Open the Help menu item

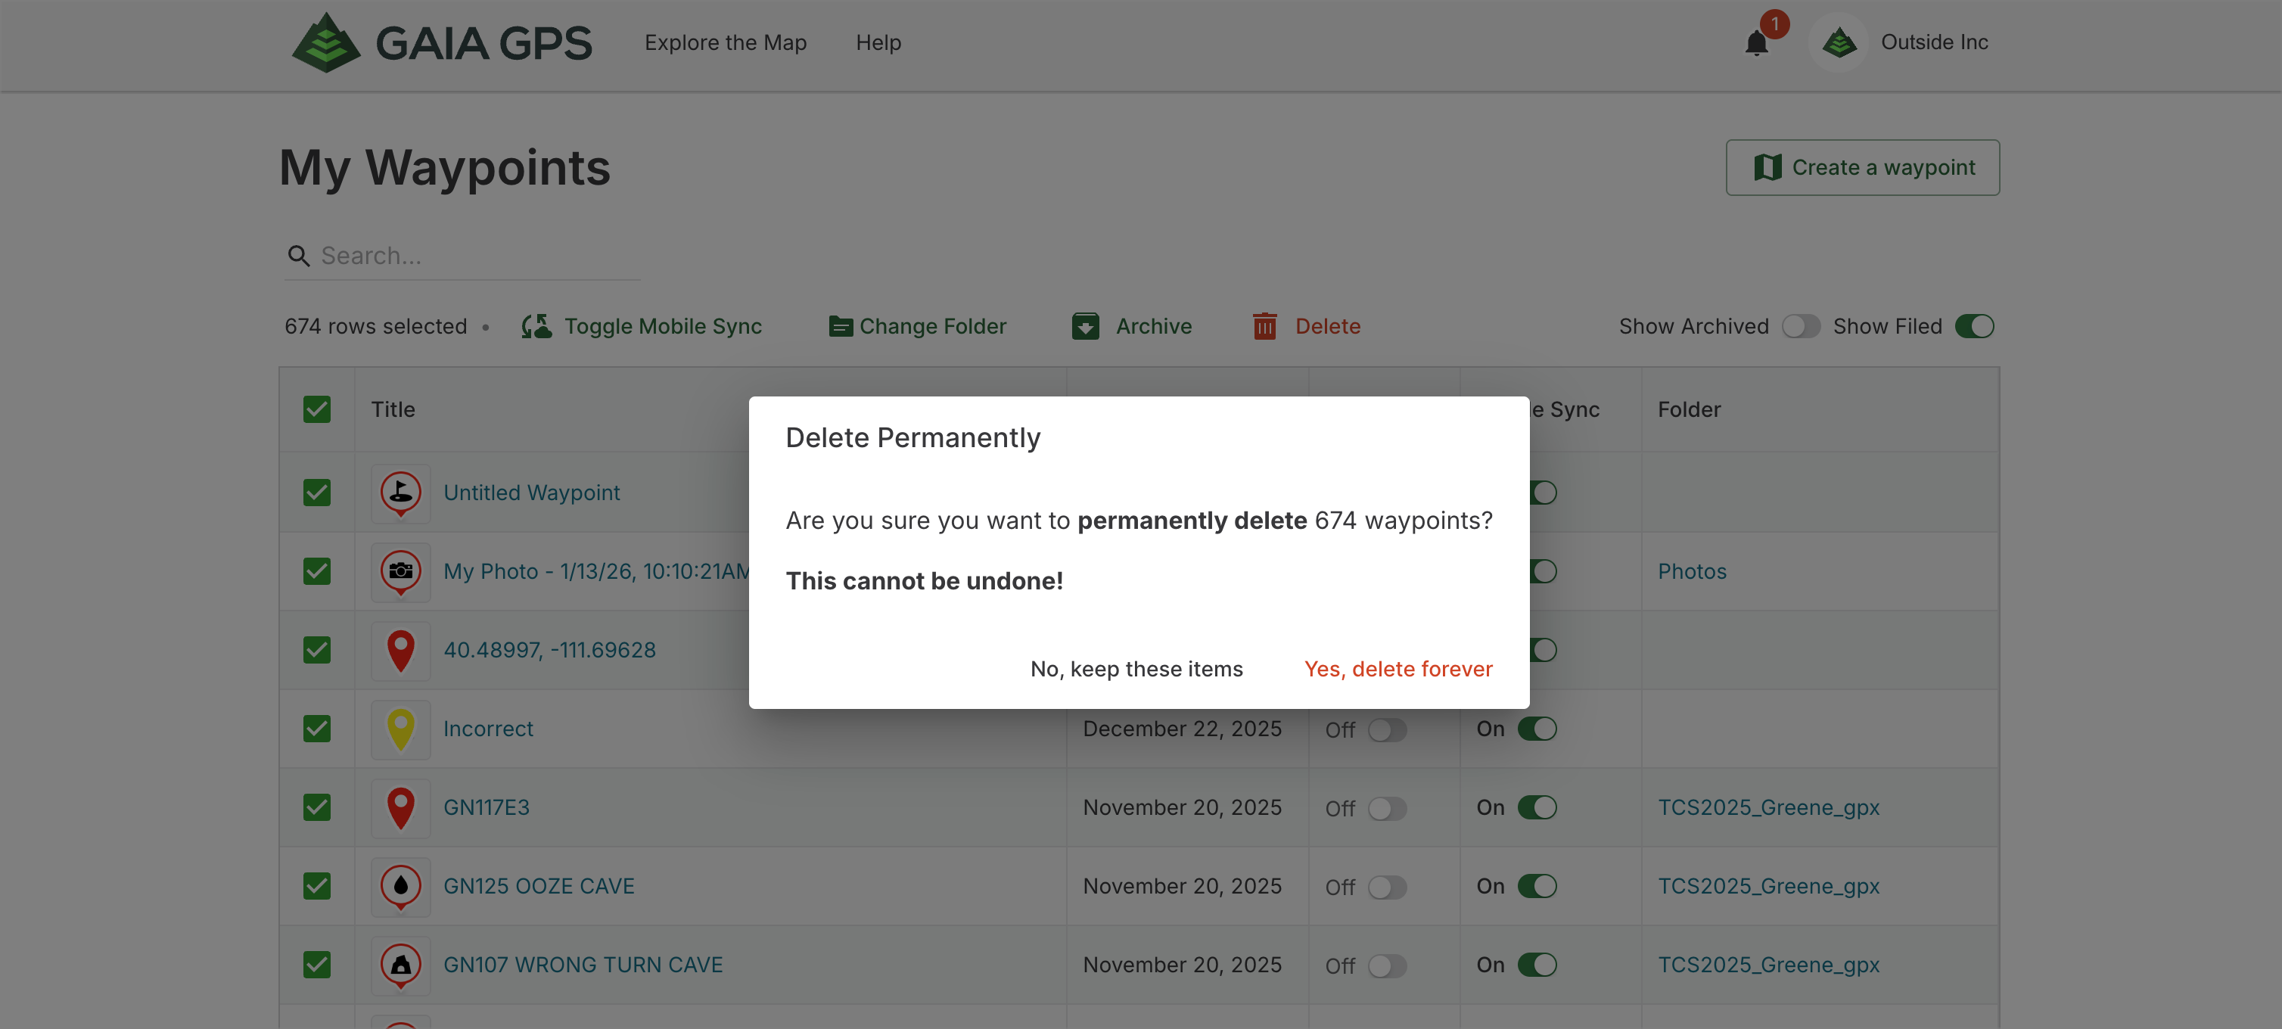(x=877, y=42)
